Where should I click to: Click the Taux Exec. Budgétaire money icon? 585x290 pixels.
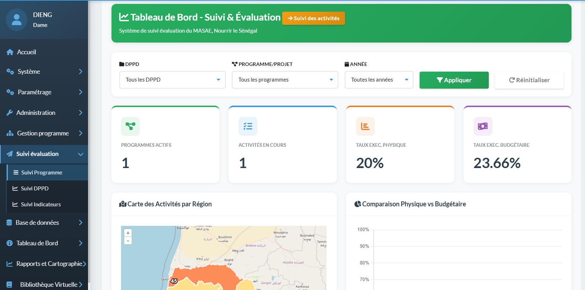483,126
